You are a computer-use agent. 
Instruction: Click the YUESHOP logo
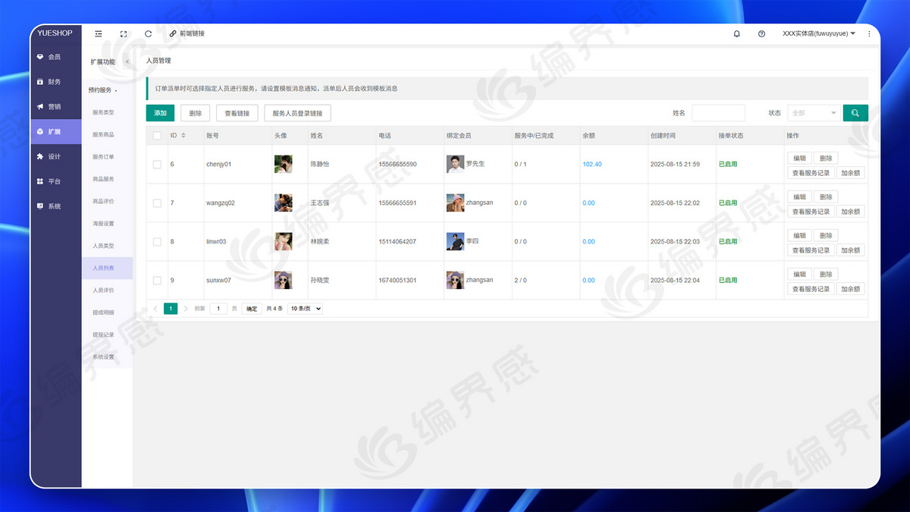(54, 33)
